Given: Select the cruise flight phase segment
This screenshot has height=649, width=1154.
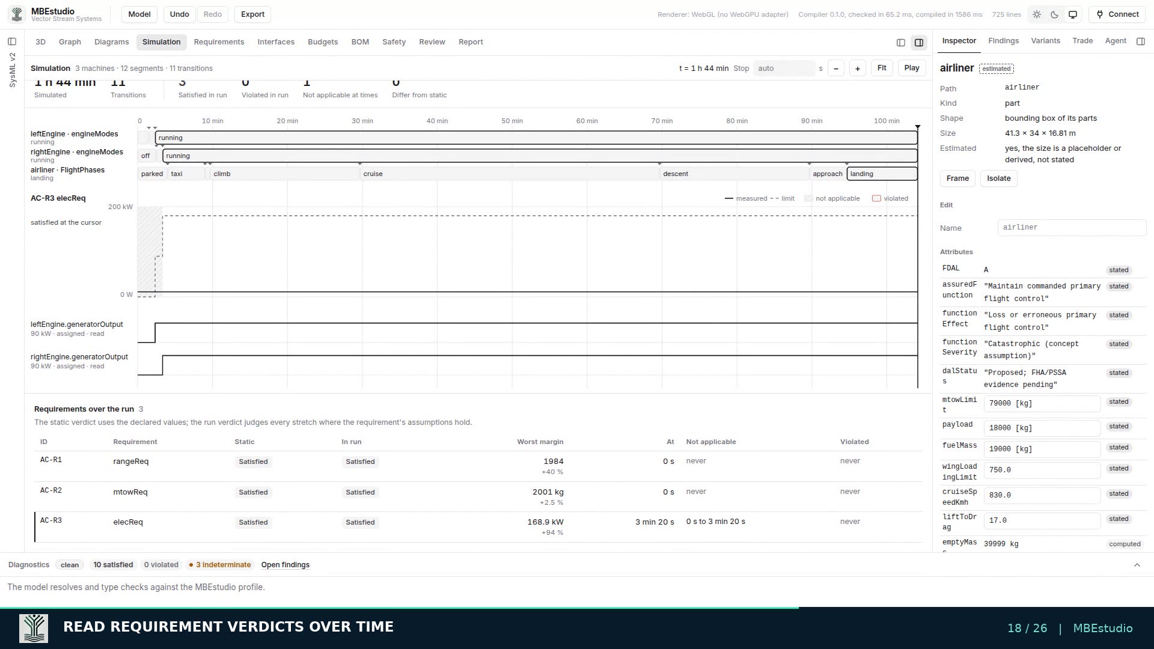Looking at the screenshot, I should point(509,174).
